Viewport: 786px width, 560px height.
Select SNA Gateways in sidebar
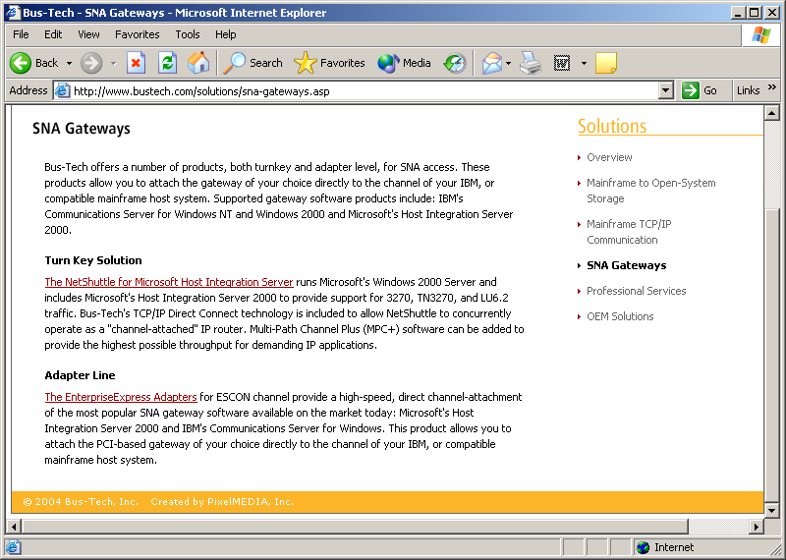tap(626, 265)
